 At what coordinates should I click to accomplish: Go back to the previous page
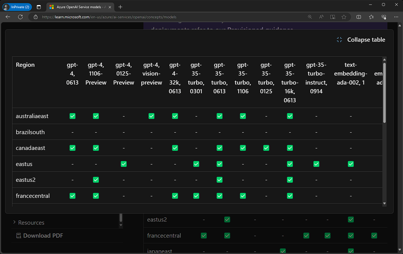(x=8, y=17)
